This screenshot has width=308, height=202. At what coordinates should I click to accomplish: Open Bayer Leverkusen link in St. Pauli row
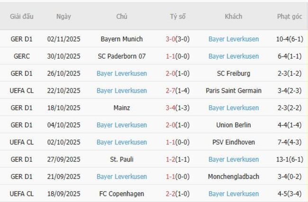click(234, 159)
